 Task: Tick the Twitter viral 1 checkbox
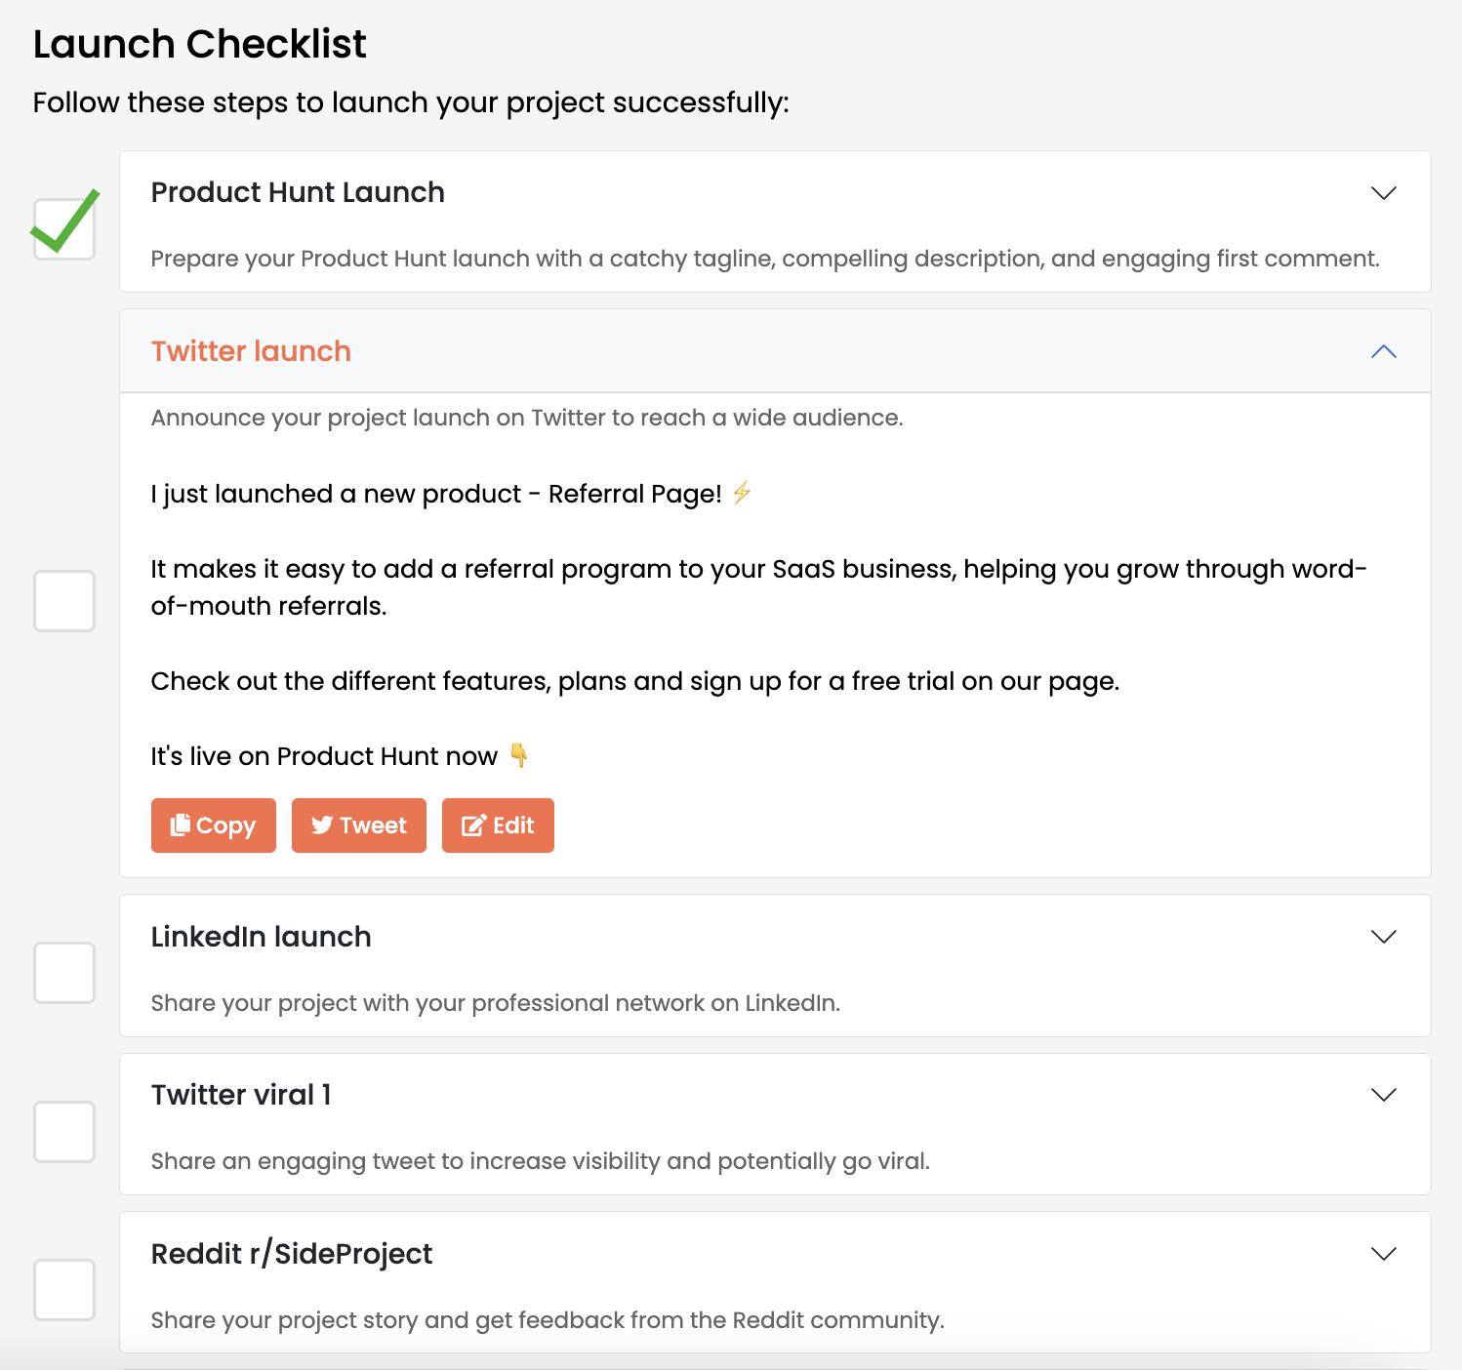coord(64,1132)
